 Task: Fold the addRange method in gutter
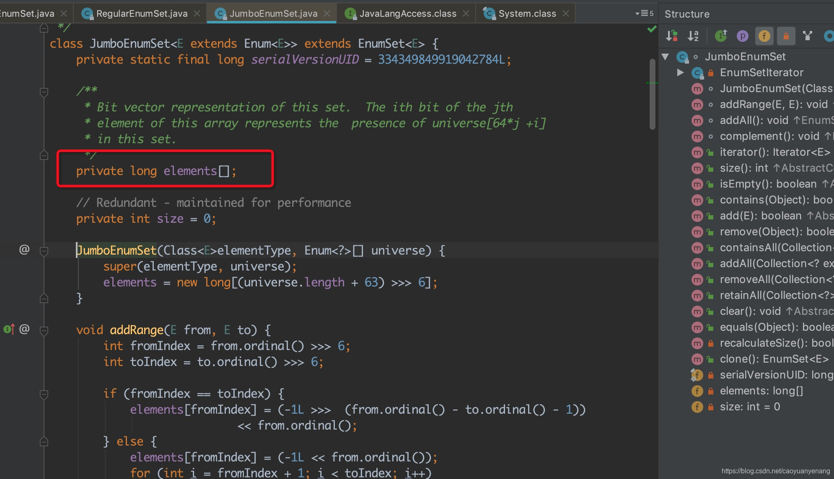click(x=44, y=330)
